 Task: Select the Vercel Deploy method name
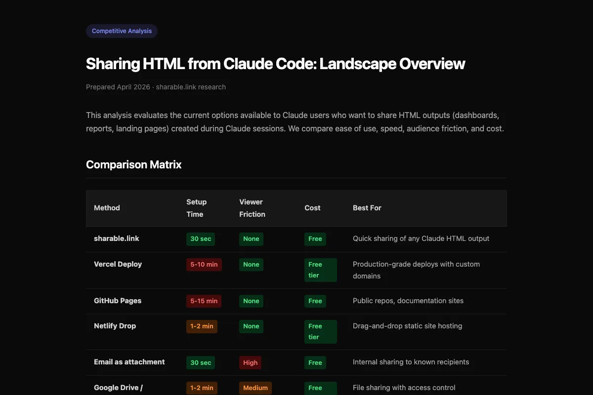point(118,264)
